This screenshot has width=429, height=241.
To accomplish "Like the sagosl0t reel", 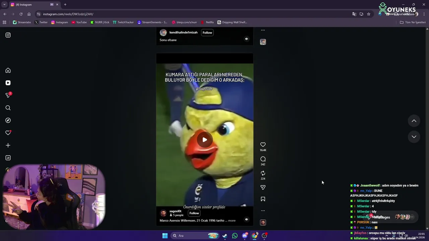I will (x=263, y=145).
